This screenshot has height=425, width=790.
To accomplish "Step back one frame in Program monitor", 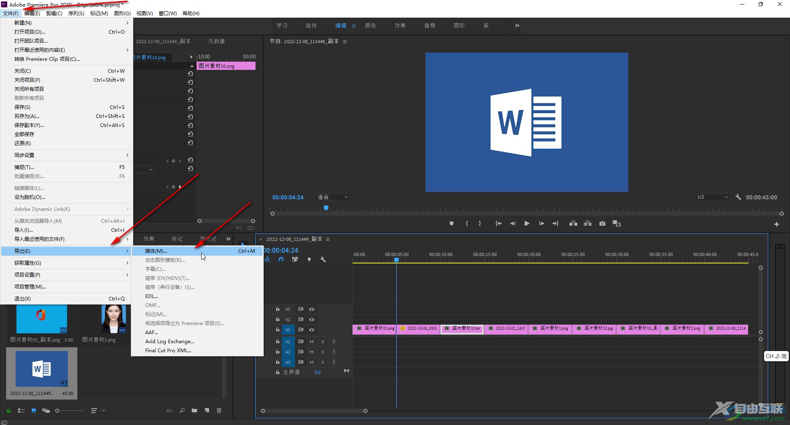I will (x=513, y=224).
